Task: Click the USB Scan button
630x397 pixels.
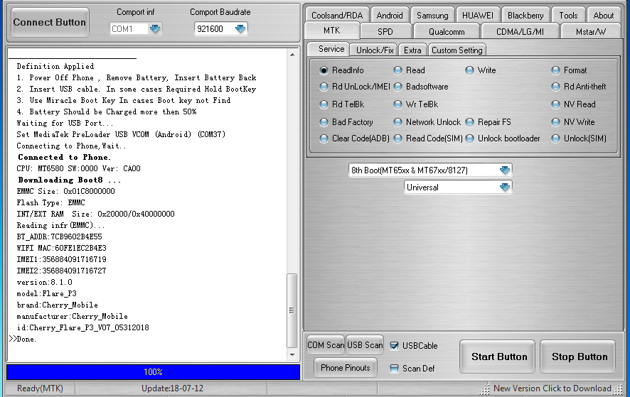Action: pos(365,345)
